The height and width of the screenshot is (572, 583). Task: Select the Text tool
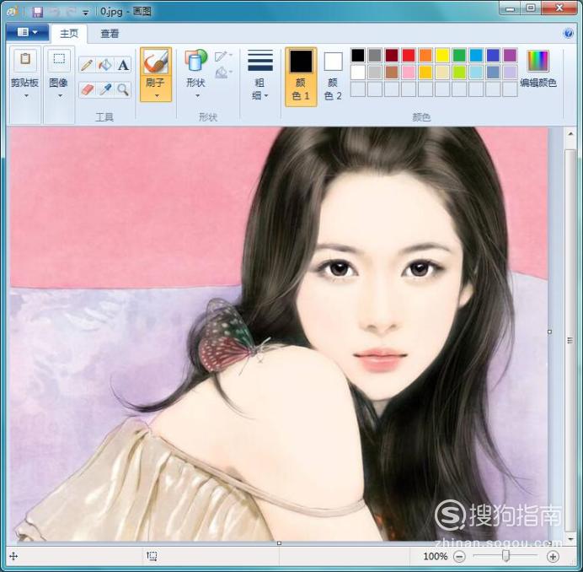(x=123, y=65)
